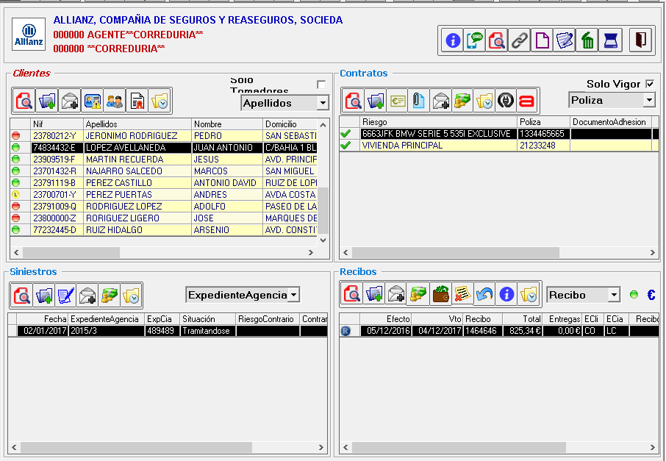
Task: Click scroll down arrow in Clientes list
Action: click(323, 240)
